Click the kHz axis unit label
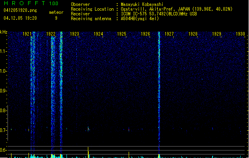The width and height of the screenshot is (249, 158). (4, 32)
